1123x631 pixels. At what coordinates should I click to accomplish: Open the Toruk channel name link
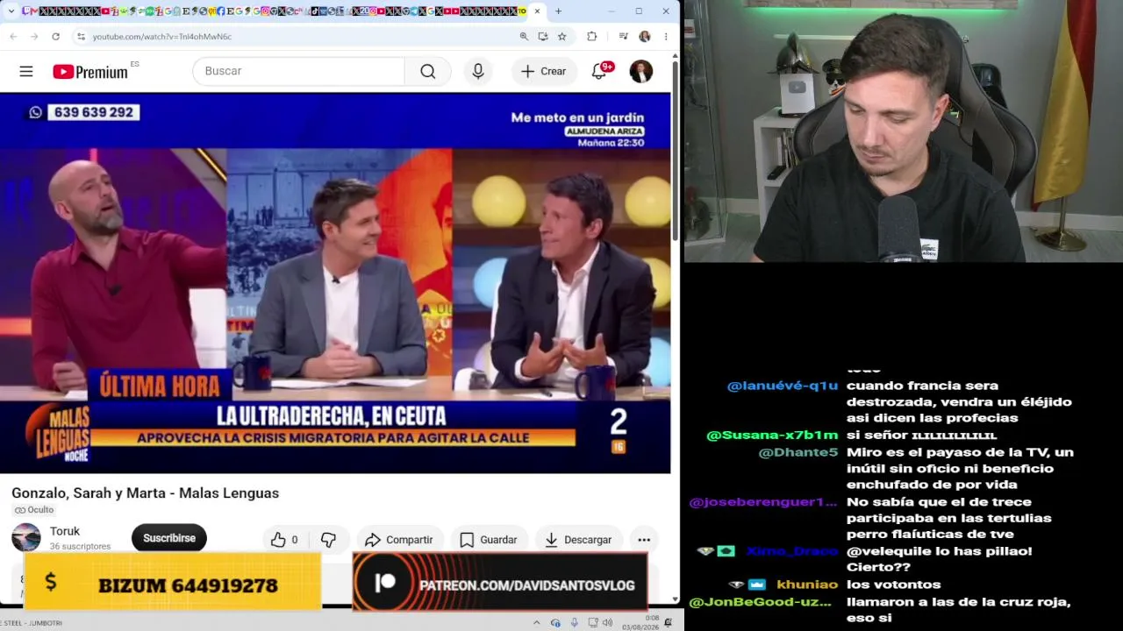pos(65,531)
